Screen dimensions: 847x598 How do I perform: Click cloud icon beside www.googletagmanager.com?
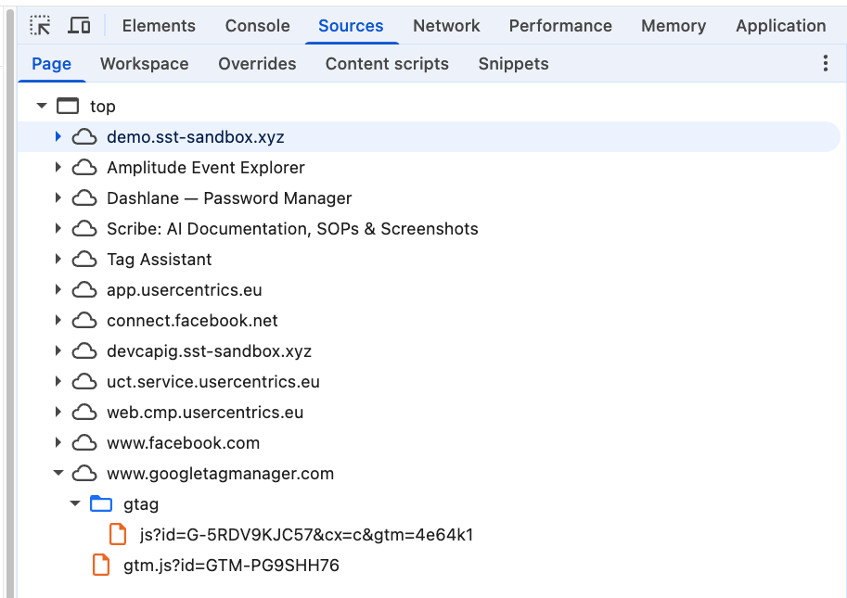pos(84,474)
